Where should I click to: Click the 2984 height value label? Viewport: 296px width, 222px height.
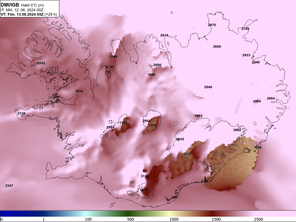point(110,127)
